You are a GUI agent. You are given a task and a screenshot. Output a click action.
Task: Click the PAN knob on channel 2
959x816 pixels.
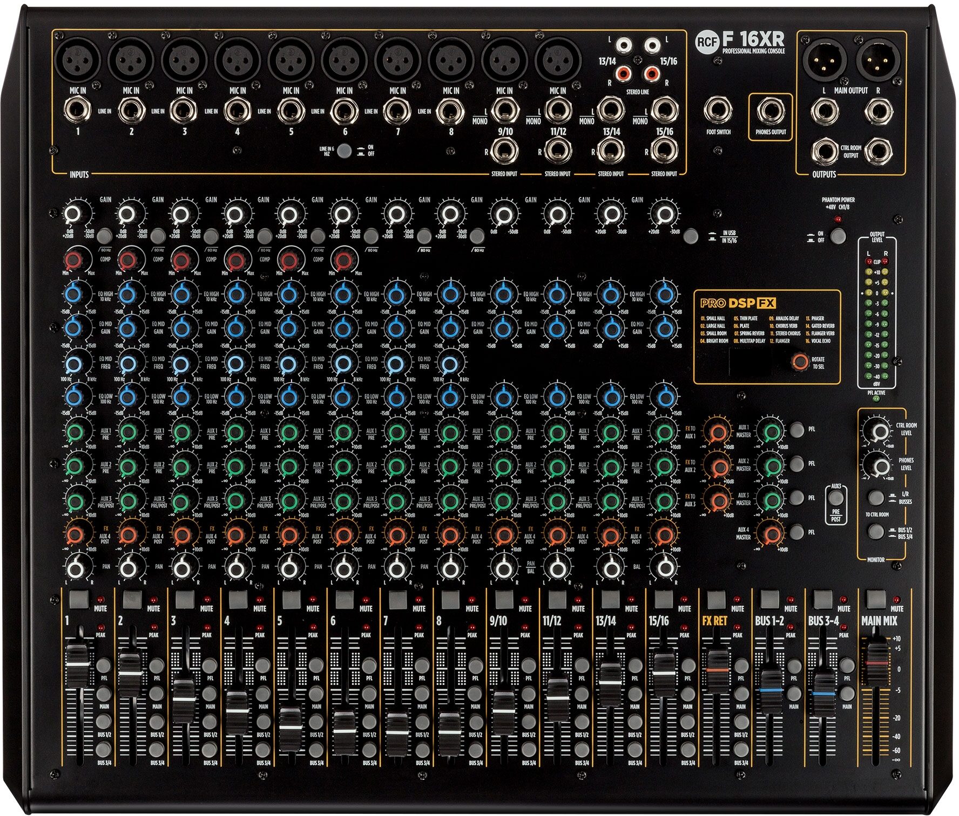(127, 568)
